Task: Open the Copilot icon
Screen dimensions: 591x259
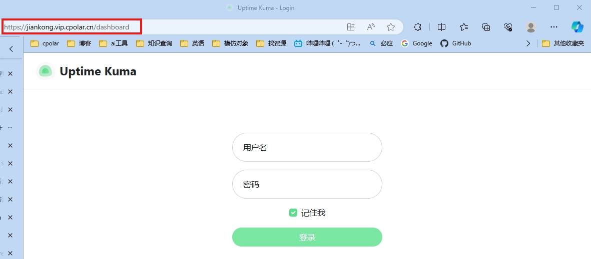Action: point(577,27)
